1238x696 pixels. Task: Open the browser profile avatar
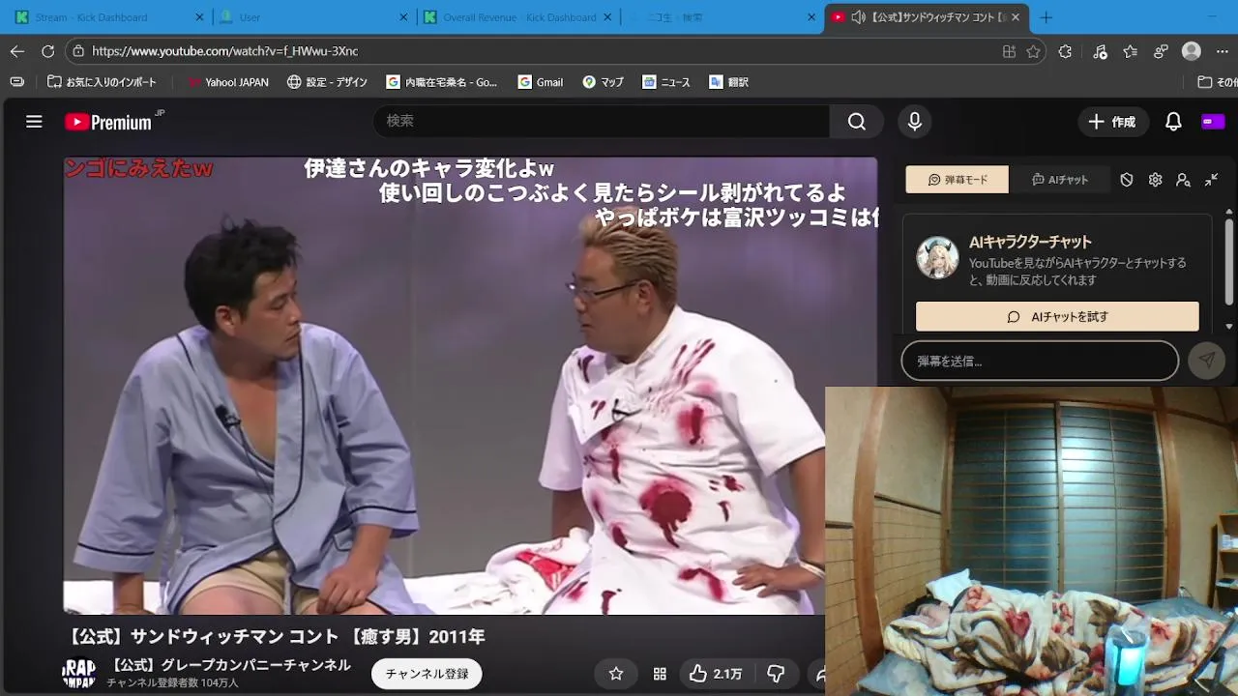[1192, 51]
